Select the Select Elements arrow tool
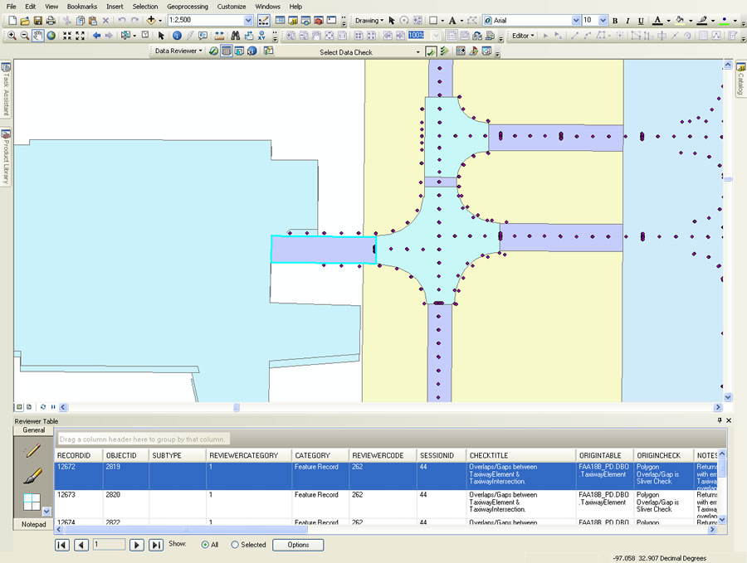The image size is (747, 563). 161,36
